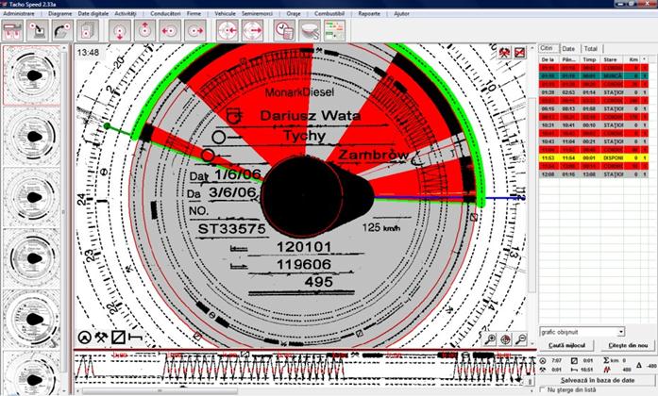The image size is (658, 396).
Task: Click the scanner toolbar icon
Action: coord(12,30)
